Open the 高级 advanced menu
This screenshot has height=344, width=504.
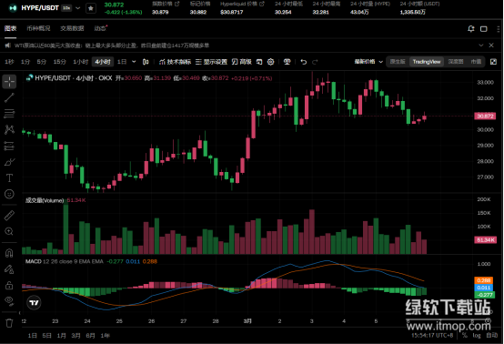coord(241,62)
